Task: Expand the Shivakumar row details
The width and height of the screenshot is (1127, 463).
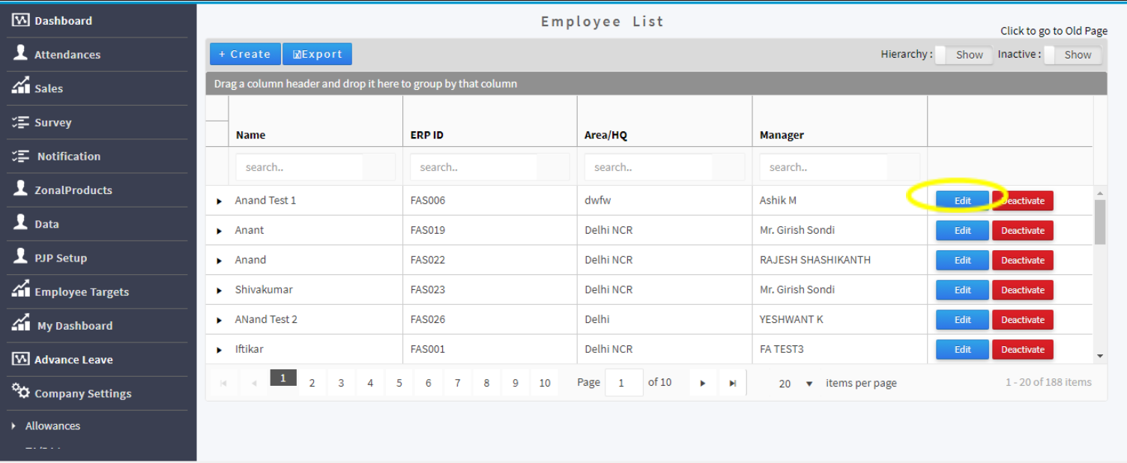Action: click(219, 291)
